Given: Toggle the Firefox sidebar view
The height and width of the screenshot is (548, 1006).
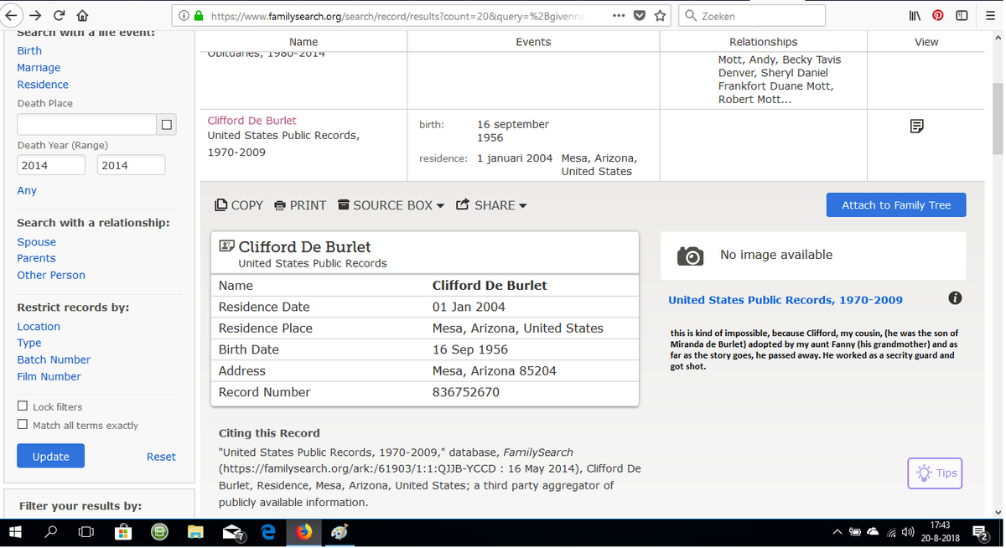Looking at the screenshot, I should [962, 15].
